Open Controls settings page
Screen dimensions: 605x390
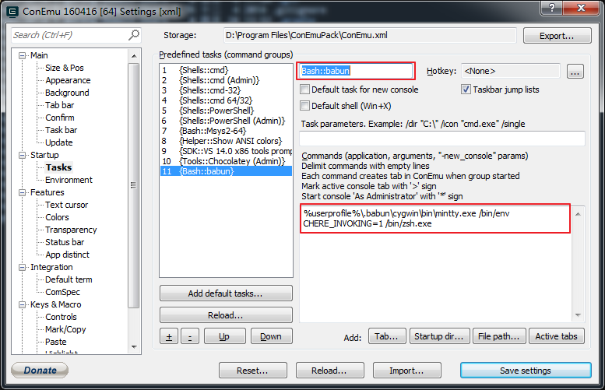[61, 317]
